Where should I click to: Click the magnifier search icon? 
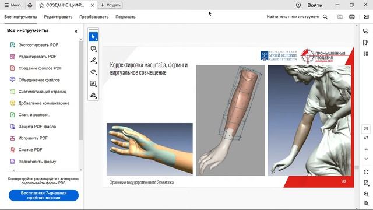click(325, 17)
